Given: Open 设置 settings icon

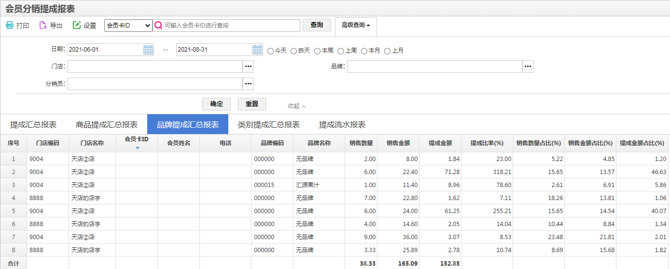Looking at the screenshot, I should 77,26.
